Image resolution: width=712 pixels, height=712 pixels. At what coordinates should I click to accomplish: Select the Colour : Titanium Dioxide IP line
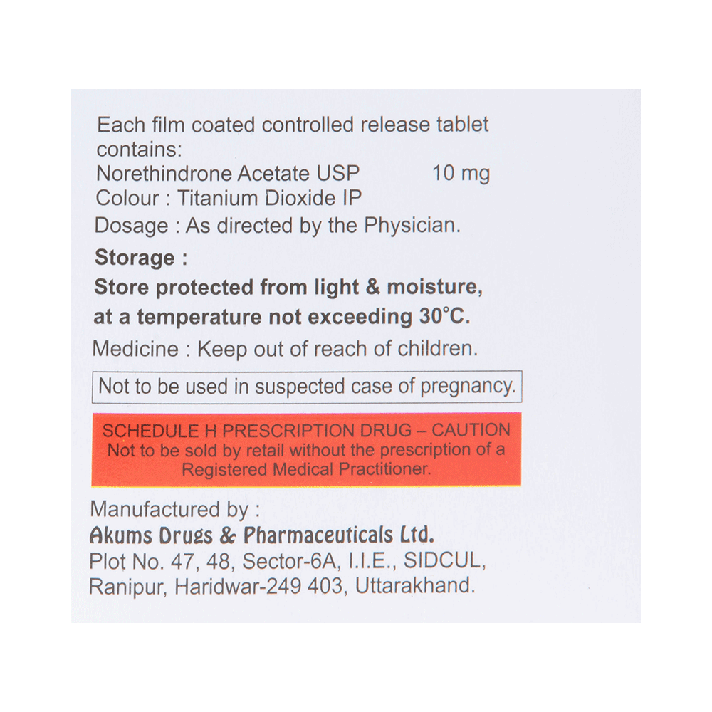[x=229, y=198]
